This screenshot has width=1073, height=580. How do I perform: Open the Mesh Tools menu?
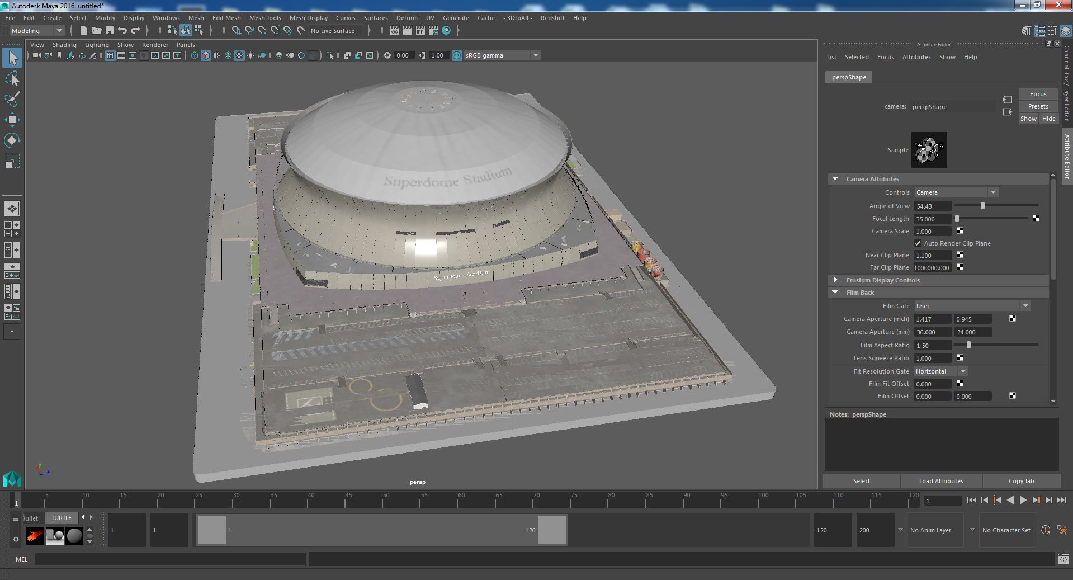point(265,18)
